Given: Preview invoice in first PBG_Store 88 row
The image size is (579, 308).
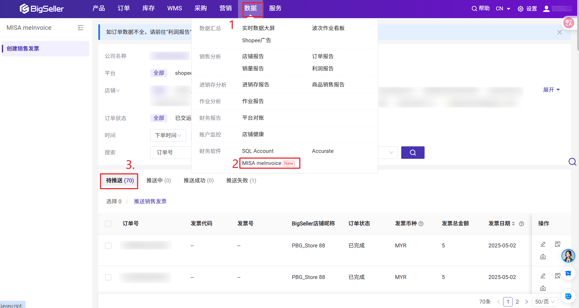Looking at the screenshot, I should pyautogui.click(x=557, y=244).
